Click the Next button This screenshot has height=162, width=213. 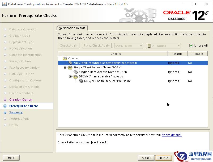point(164,158)
